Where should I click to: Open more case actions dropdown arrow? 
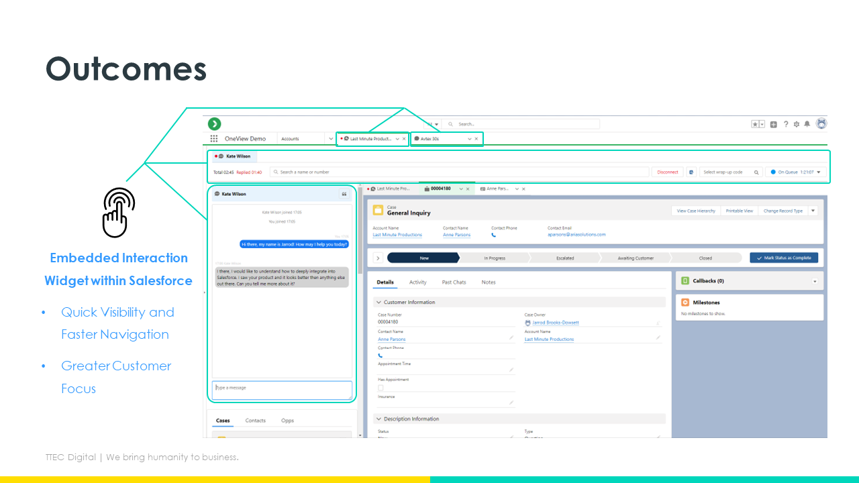tap(813, 211)
